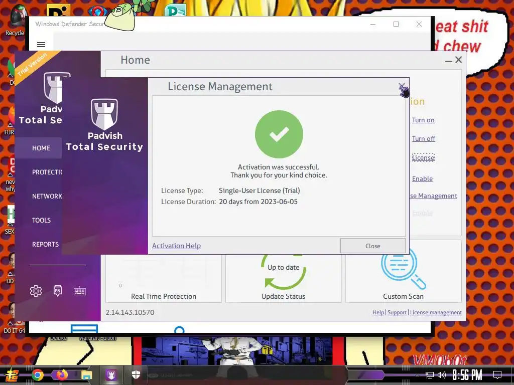Viewport: 514px width, 385px height.
Task: Switch language with the EN icon
Action: pyautogui.click(x=58, y=291)
